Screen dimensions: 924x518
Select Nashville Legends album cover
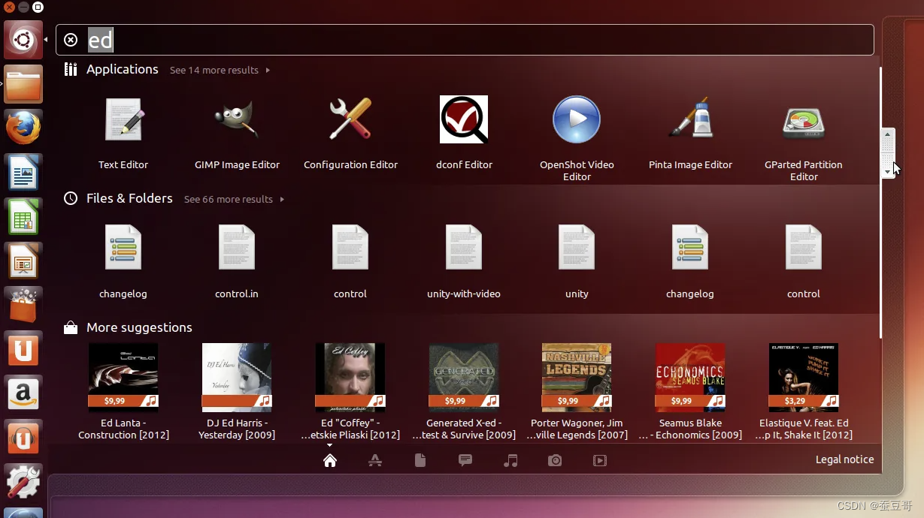point(577,378)
